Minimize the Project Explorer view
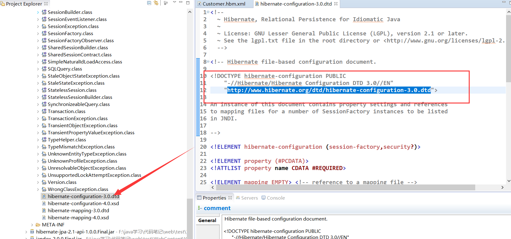The height and width of the screenshot is (239, 511). (x=181, y=2)
